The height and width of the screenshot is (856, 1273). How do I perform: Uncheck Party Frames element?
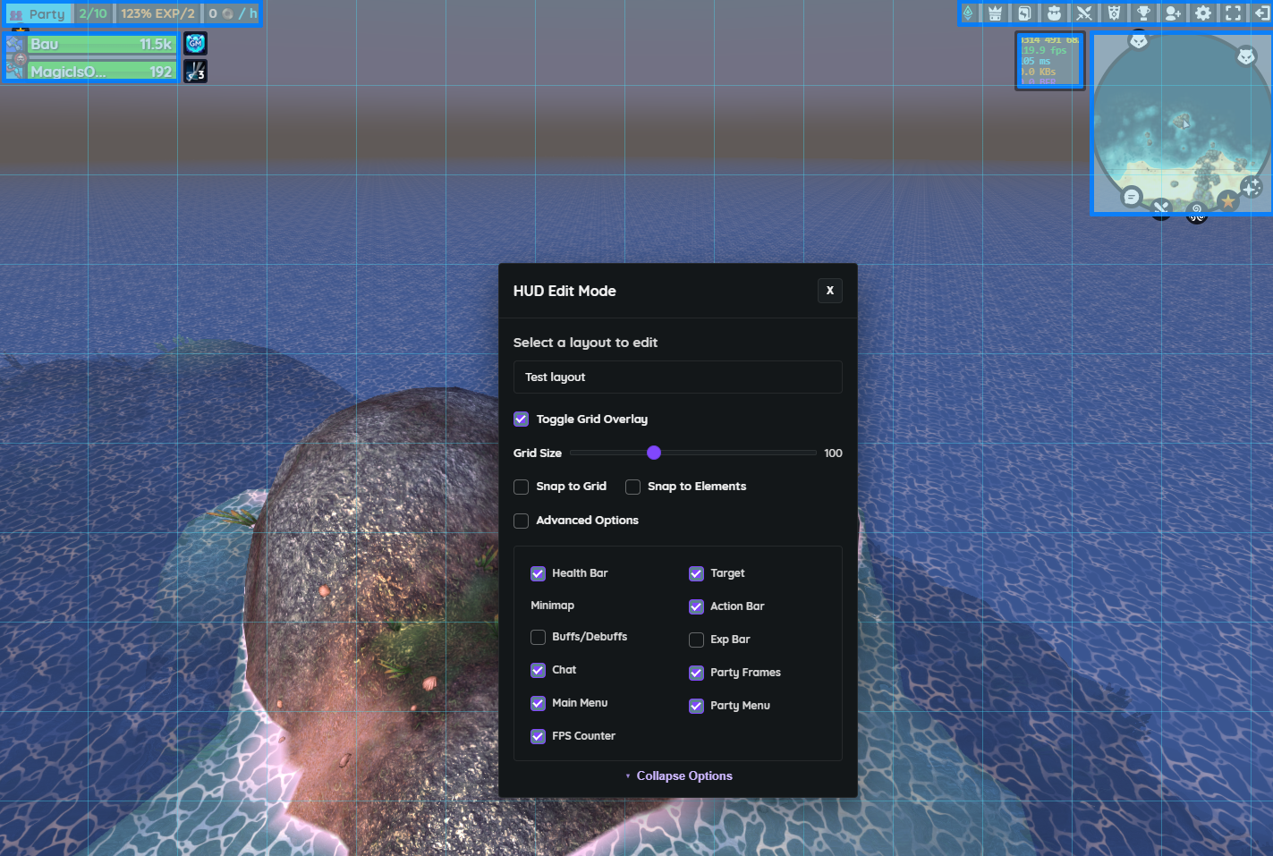coord(696,673)
